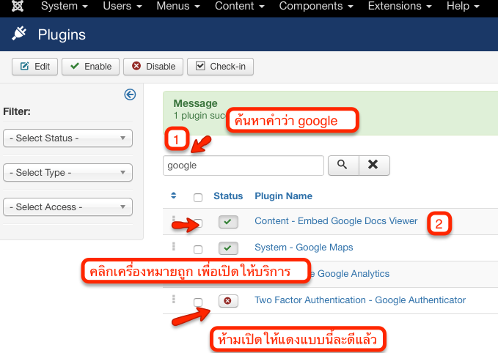498x353 pixels.
Task: Click the Message alert heading
Action: 195,103
